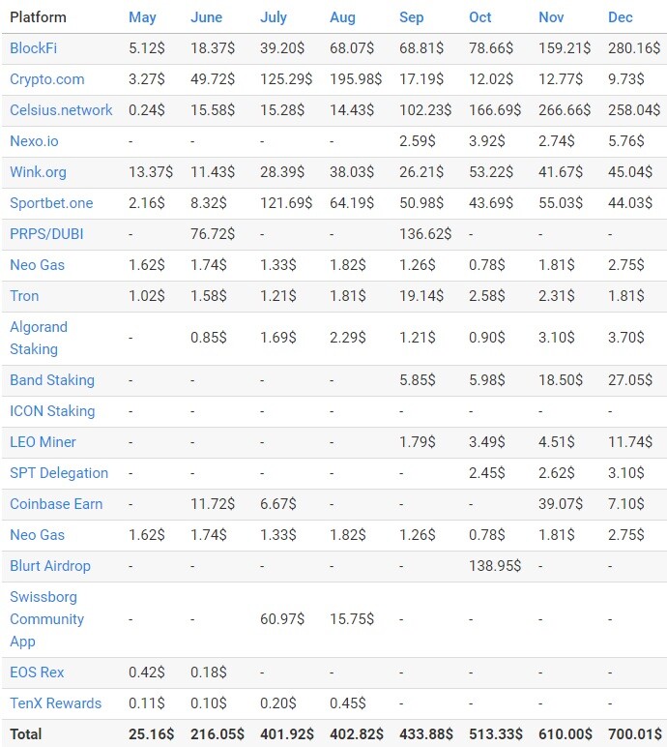Open the LEO Miner link
This screenshot has width=667, height=747.
point(43,442)
